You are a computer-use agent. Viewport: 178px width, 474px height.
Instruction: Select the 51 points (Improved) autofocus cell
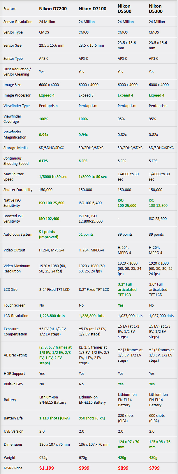click(x=49, y=235)
